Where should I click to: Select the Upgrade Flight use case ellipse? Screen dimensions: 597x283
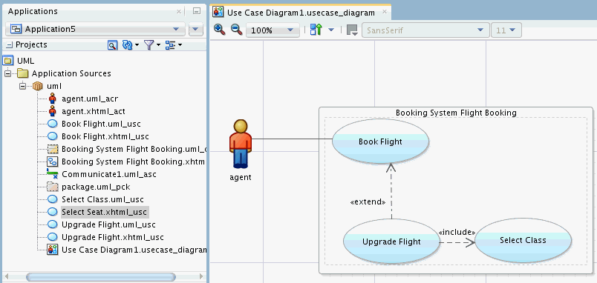tap(391, 242)
